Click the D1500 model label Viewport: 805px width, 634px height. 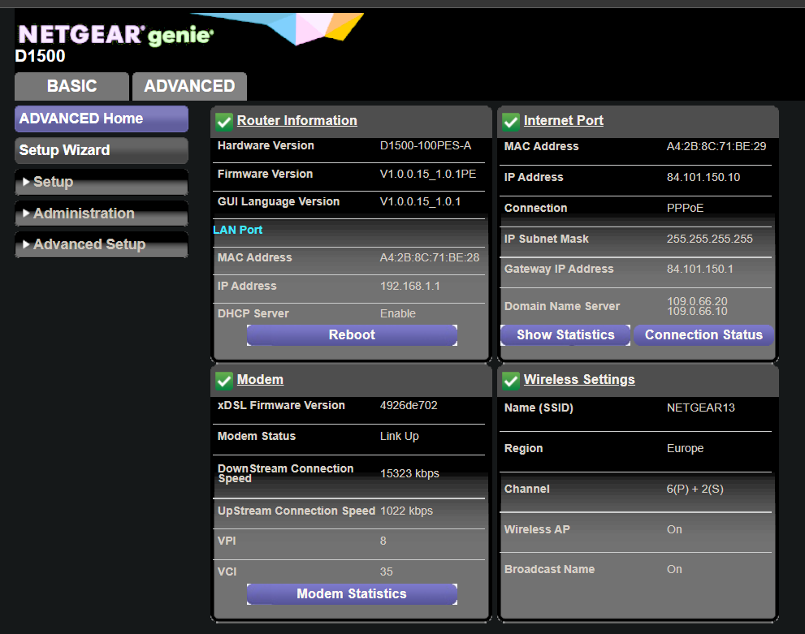(x=40, y=56)
